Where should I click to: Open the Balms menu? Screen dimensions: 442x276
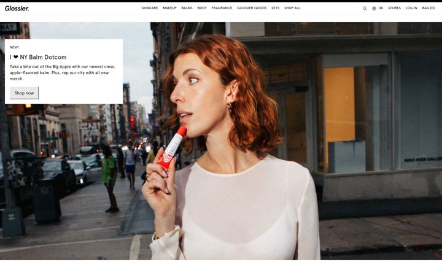click(187, 8)
